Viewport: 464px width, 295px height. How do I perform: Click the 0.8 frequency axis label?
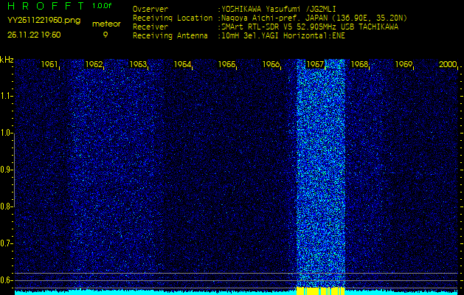point(6,206)
